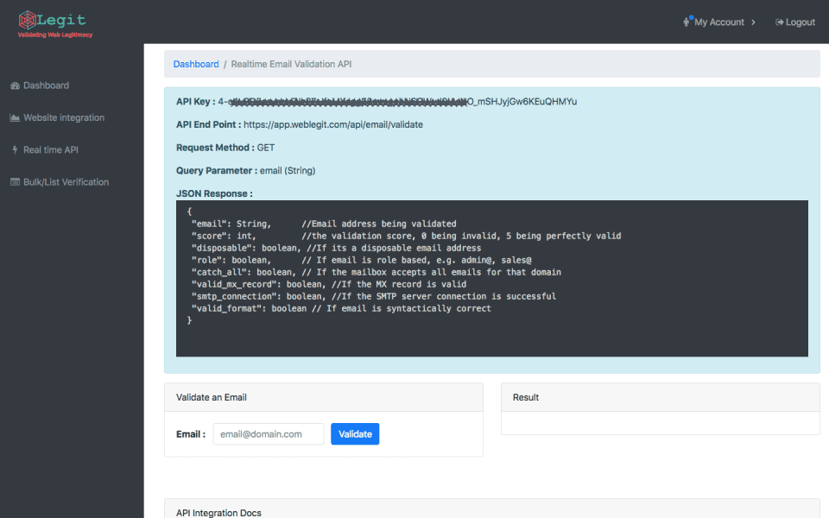
Task: Click the "smtp_connection" JSON line
Action: 374,296
